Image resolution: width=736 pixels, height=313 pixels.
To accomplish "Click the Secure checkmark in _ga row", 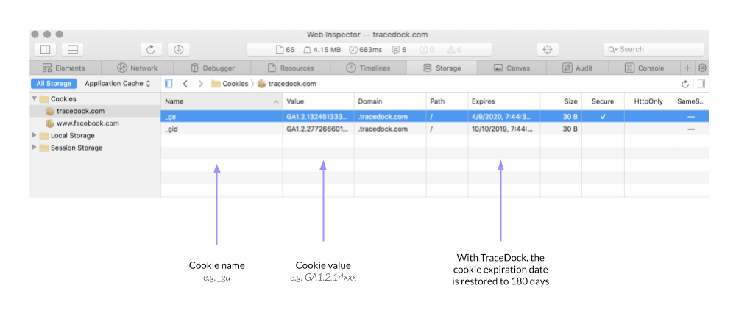I will coord(604,116).
